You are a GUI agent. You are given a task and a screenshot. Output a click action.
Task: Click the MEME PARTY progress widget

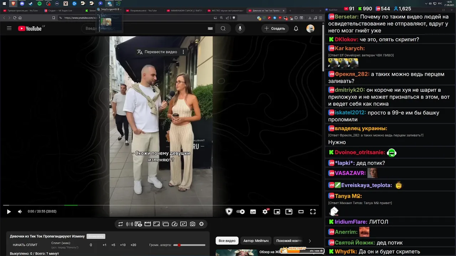click(302, 250)
